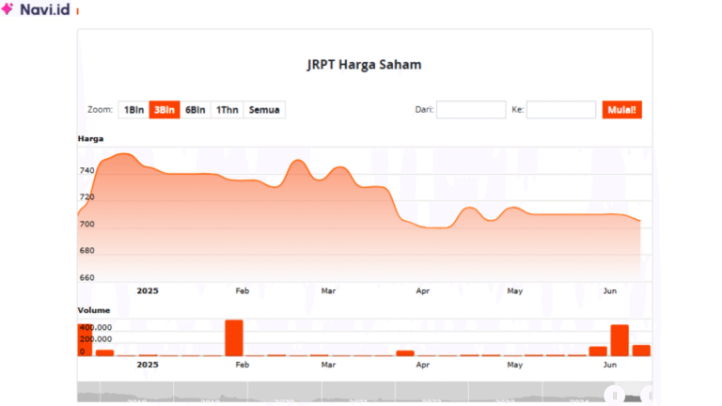Click the Navi.id pink star logo icon

coord(8,8)
